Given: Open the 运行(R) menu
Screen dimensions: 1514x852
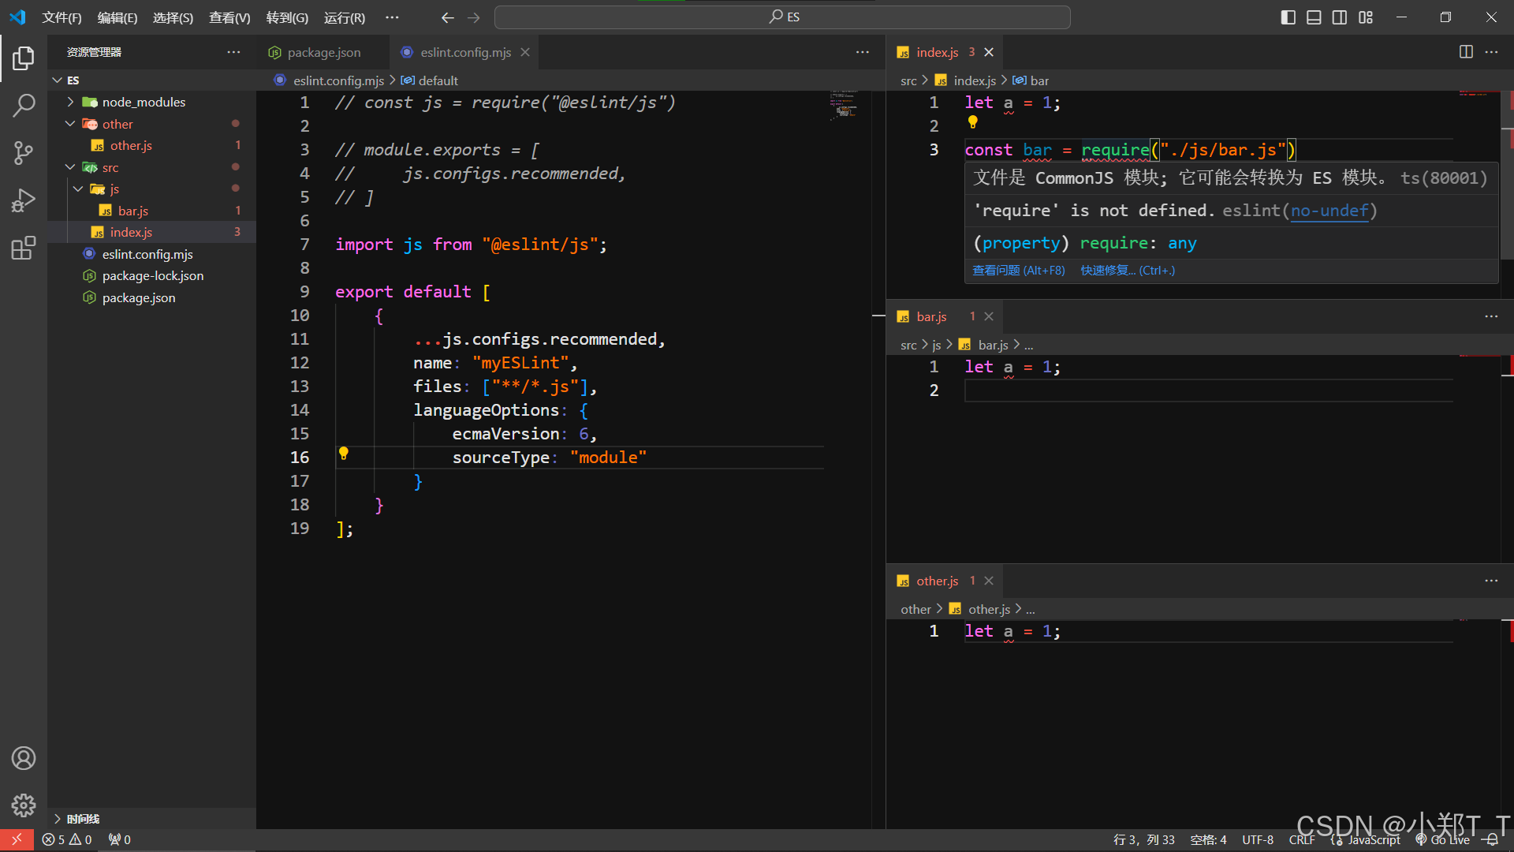Looking at the screenshot, I should pos(344,17).
